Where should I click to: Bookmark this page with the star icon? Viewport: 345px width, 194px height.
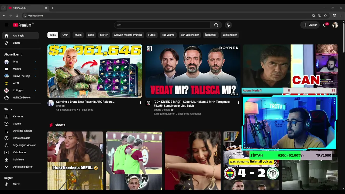coord(325,16)
